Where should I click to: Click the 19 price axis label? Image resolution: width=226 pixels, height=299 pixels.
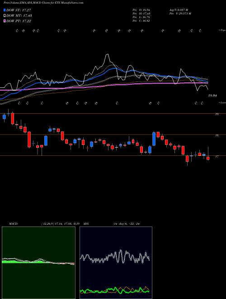pos(217,114)
